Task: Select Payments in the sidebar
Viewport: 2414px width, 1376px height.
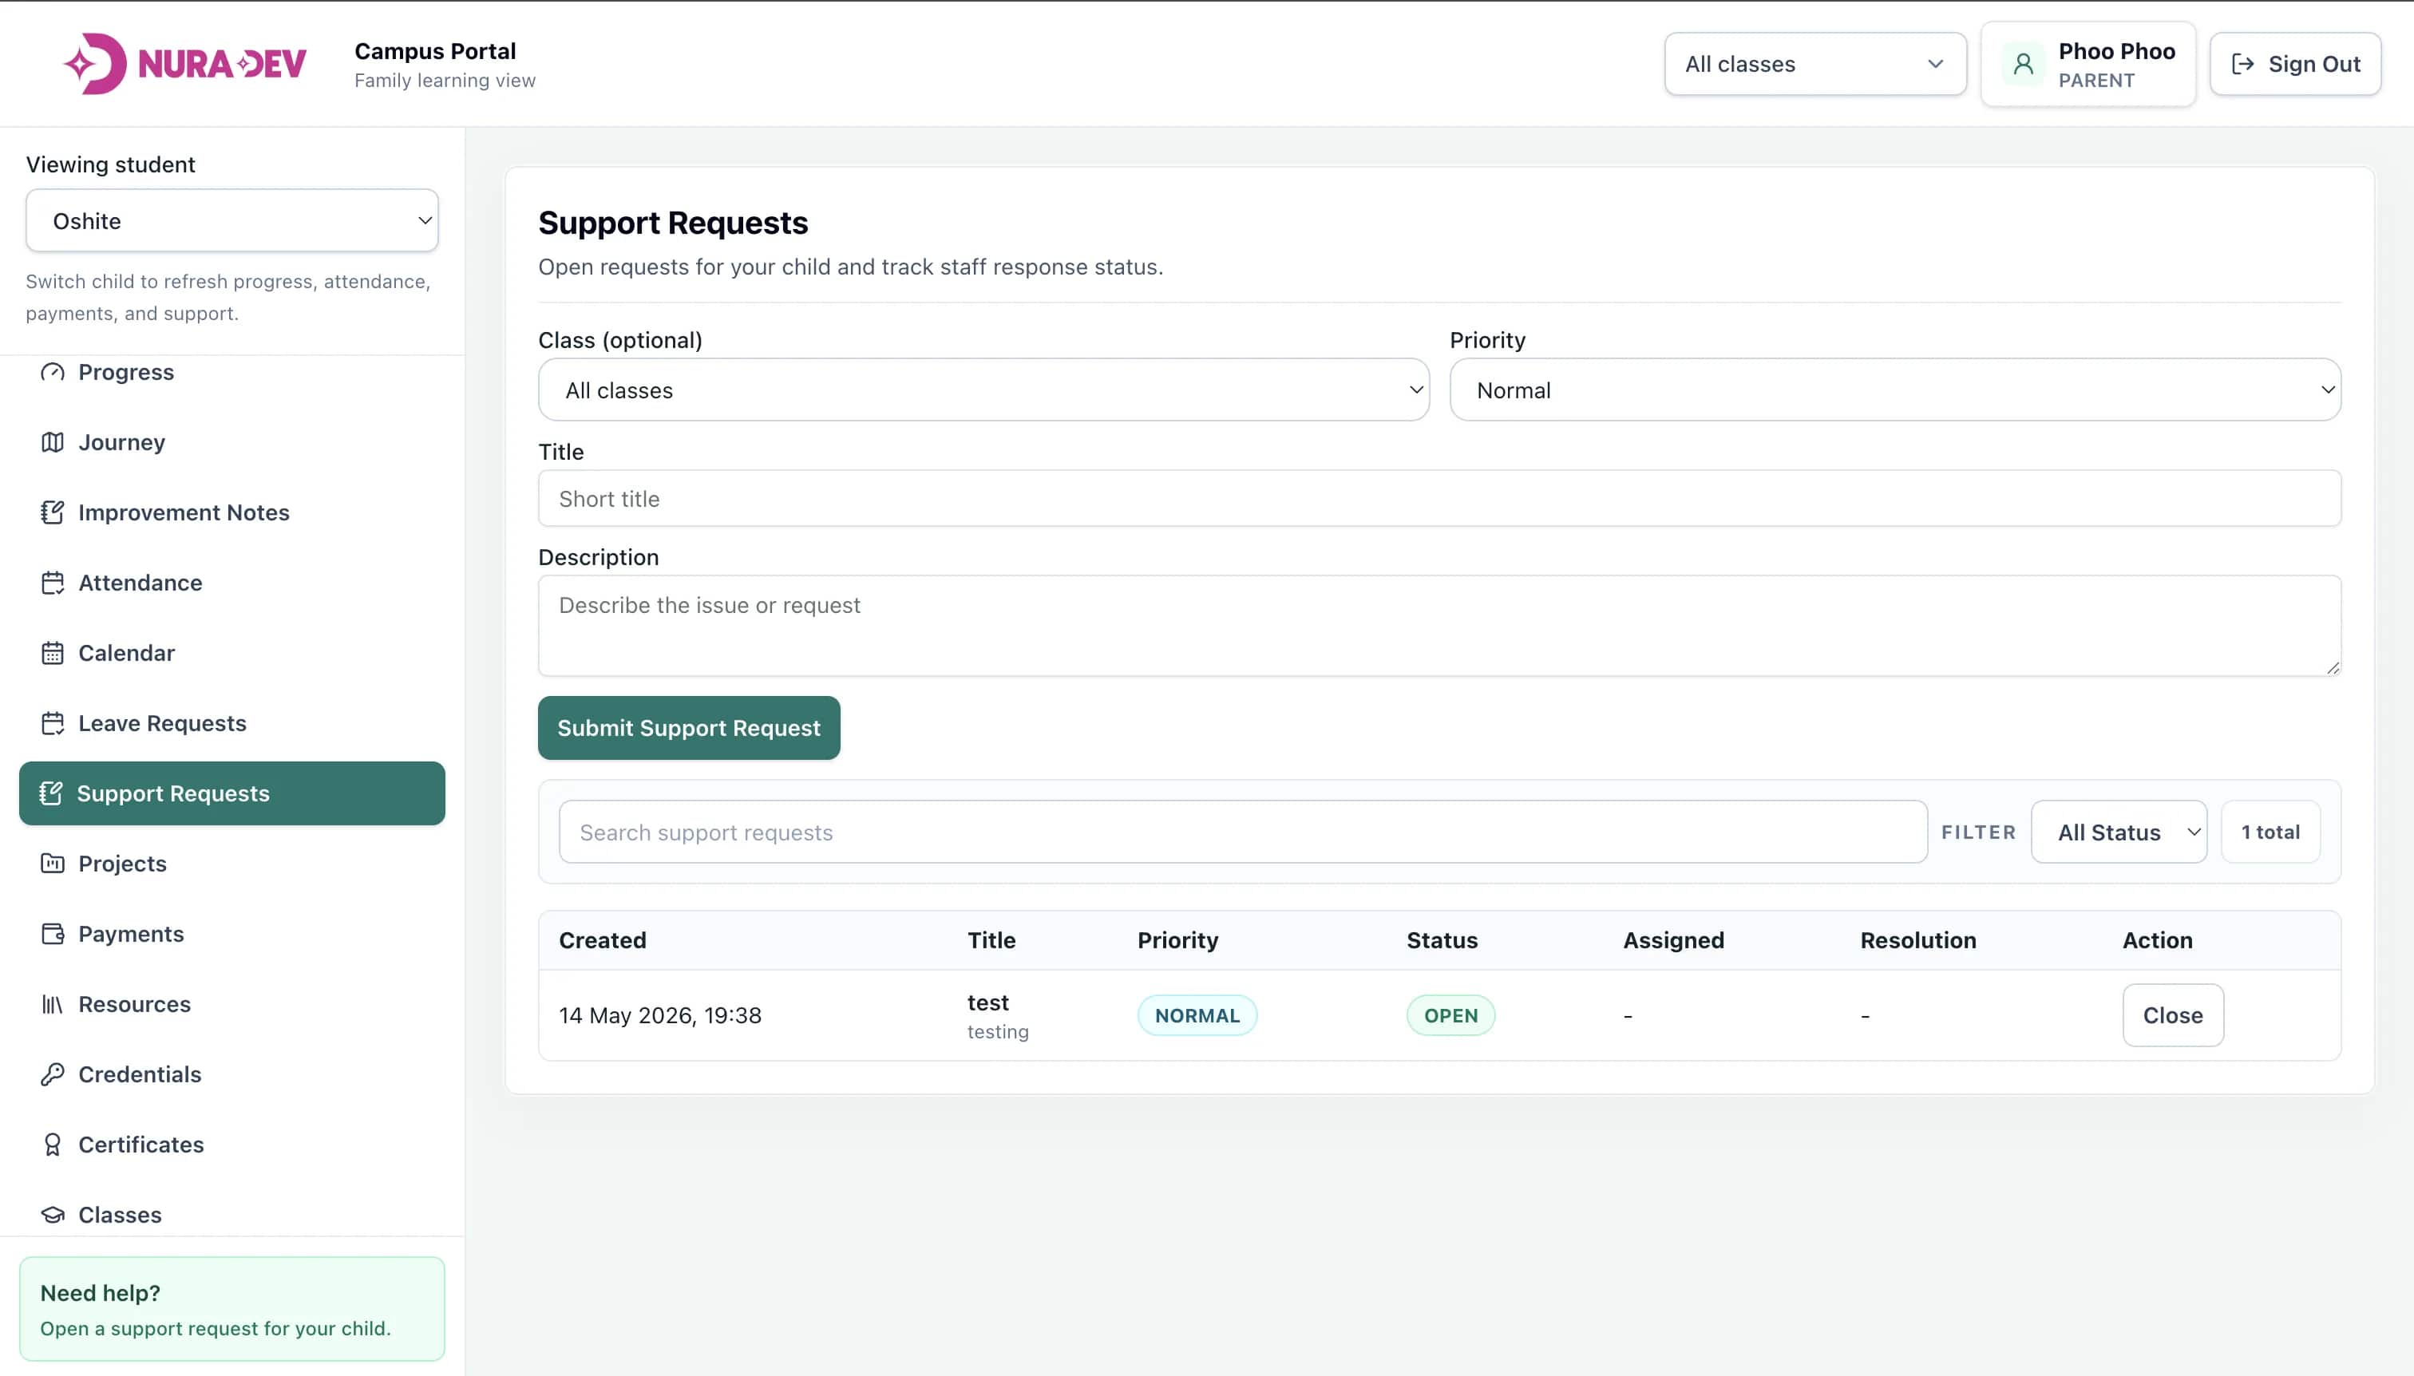Action: [232, 934]
